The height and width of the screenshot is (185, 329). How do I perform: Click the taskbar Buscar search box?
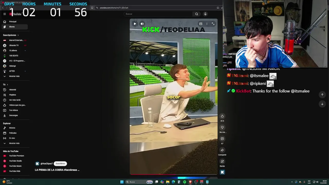140,182
